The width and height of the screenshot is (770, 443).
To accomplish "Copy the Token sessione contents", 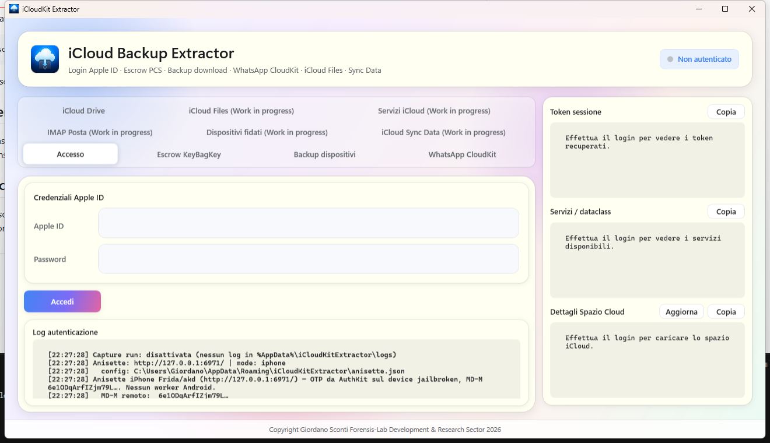I will coord(726,112).
